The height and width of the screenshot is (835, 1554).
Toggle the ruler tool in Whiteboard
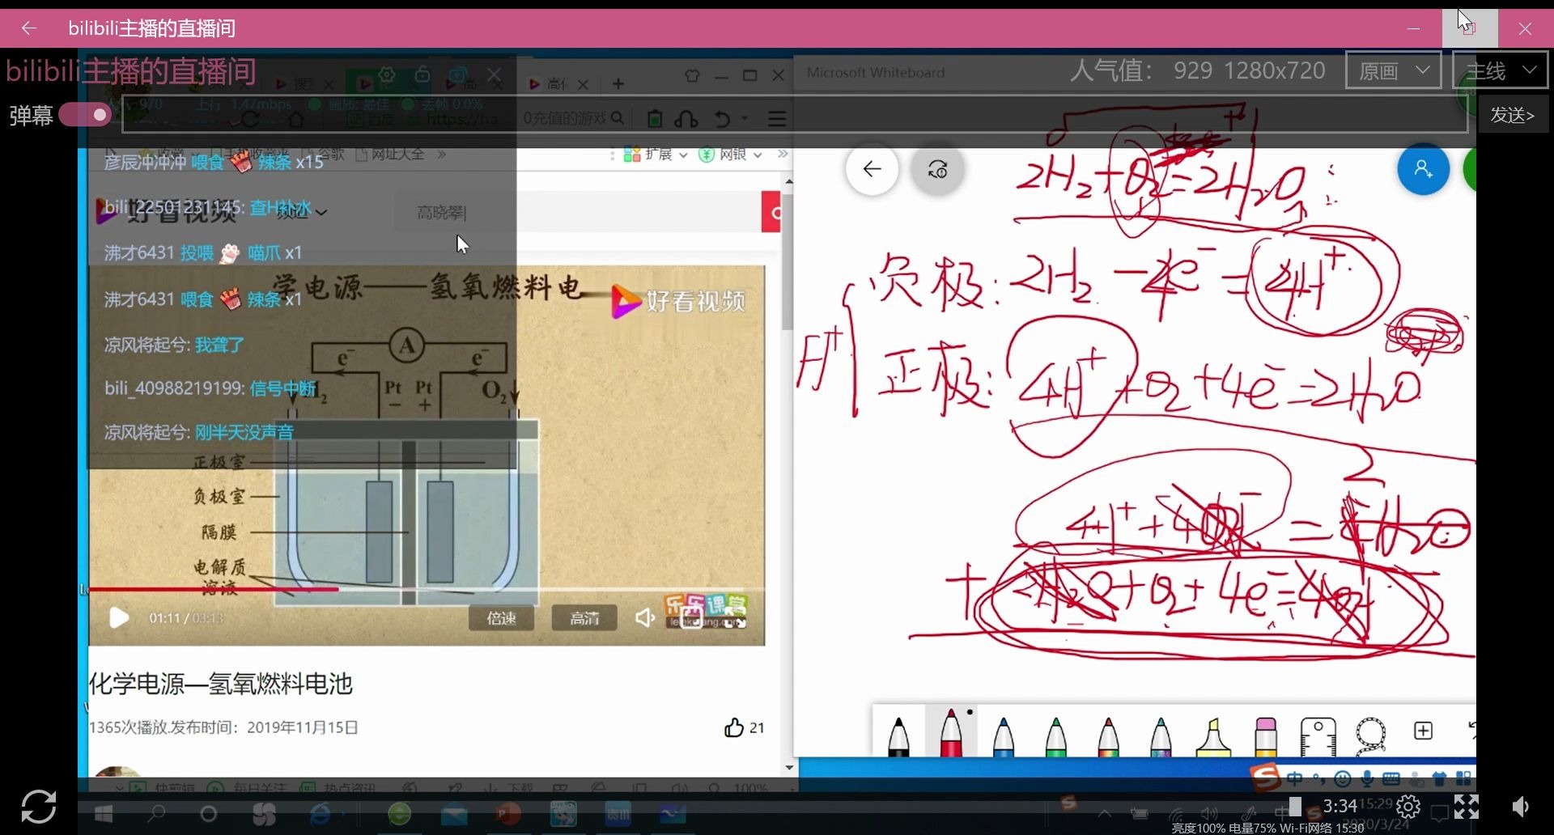(1318, 736)
